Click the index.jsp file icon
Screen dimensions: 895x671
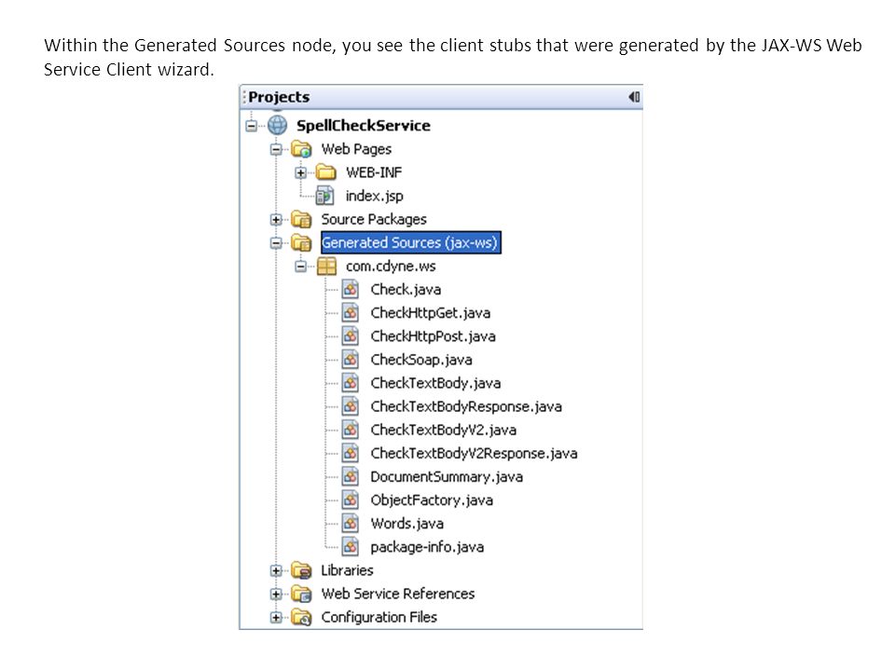pyautogui.click(x=325, y=196)
